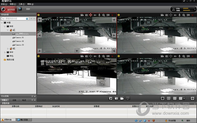197x123 pixels.
Task: Click PTZ up arrow in top-left pane
Action: [77, 20]
